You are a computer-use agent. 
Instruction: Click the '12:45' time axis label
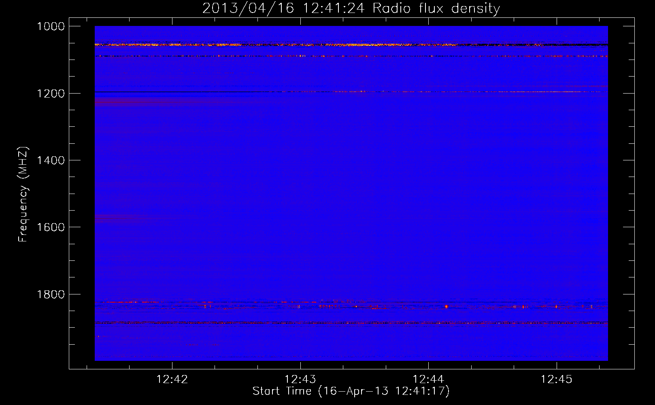557,379
